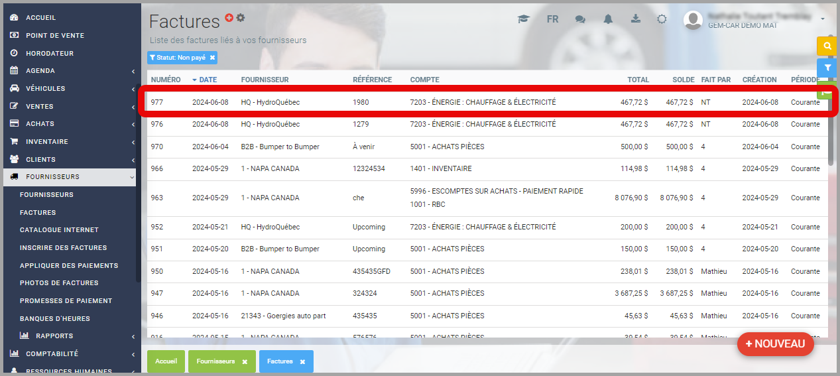Close the Fournisseurs bottom tab
The height and width of the screenshot is (376, 840).
[x=245, y=362]
